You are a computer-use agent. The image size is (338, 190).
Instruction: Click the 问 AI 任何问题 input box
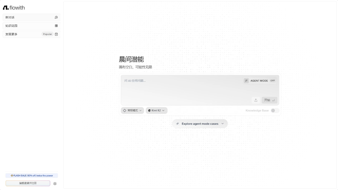point(180,87)
